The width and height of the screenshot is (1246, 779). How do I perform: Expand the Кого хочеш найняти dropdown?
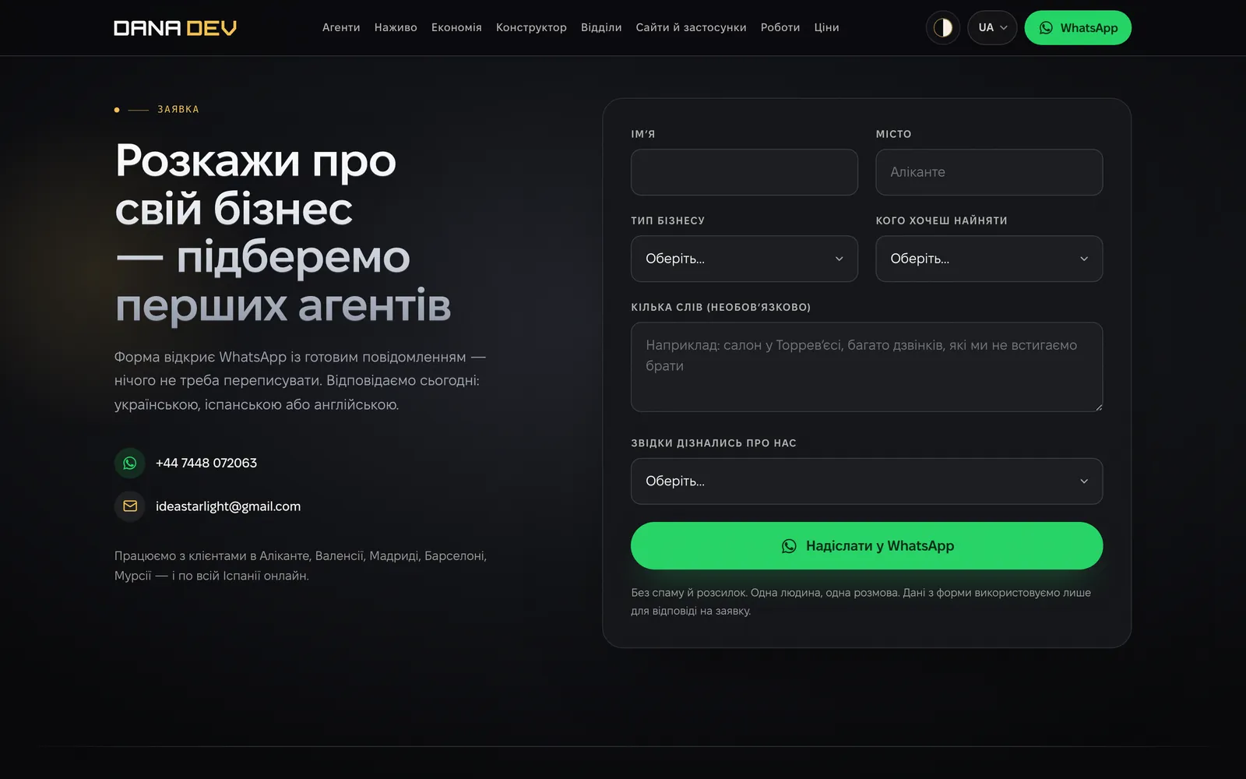(989, 259)
